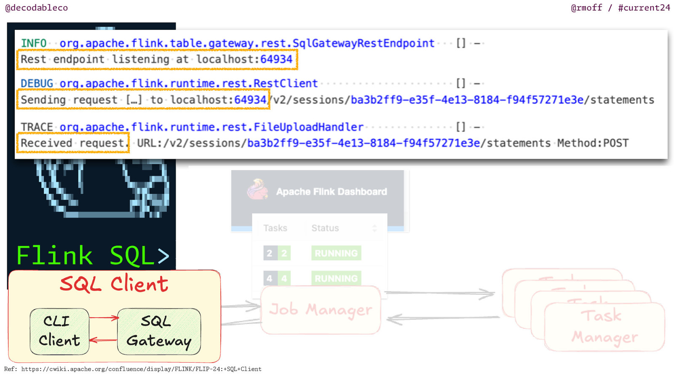674x379 pixels.
Task: Select the Status column header
Action: tap(325, 228)
